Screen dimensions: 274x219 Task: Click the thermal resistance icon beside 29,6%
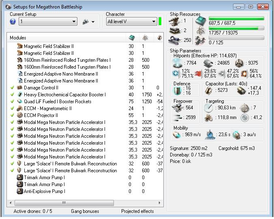tap(198, 74)
